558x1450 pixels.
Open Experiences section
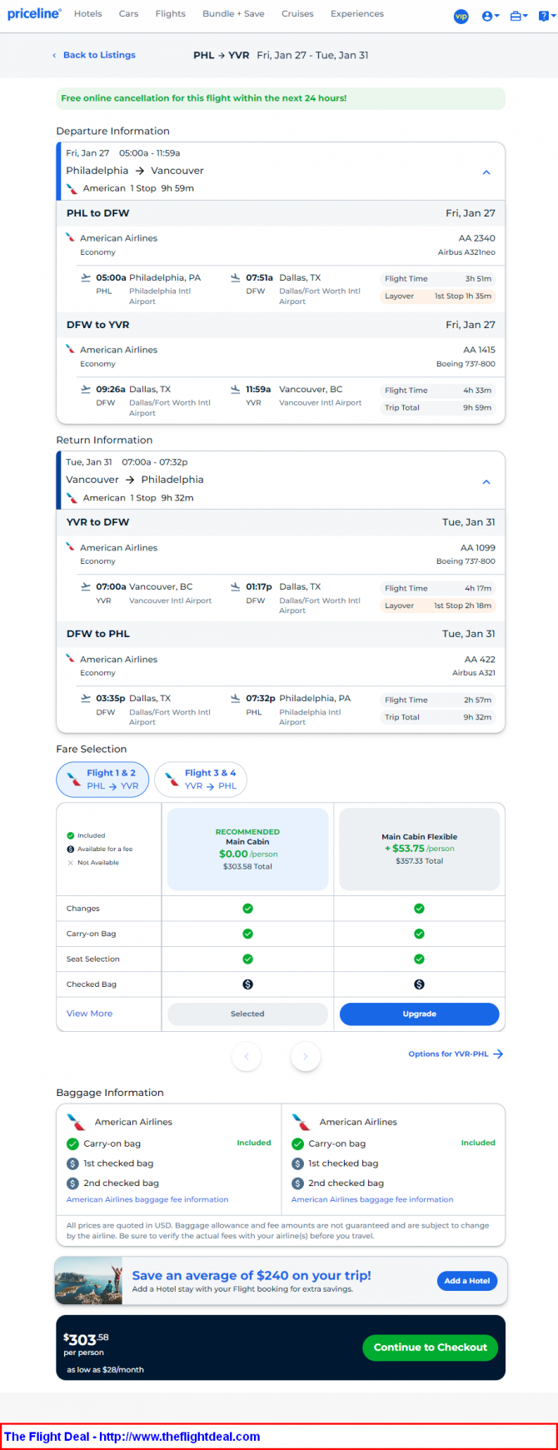coord(357,14)
